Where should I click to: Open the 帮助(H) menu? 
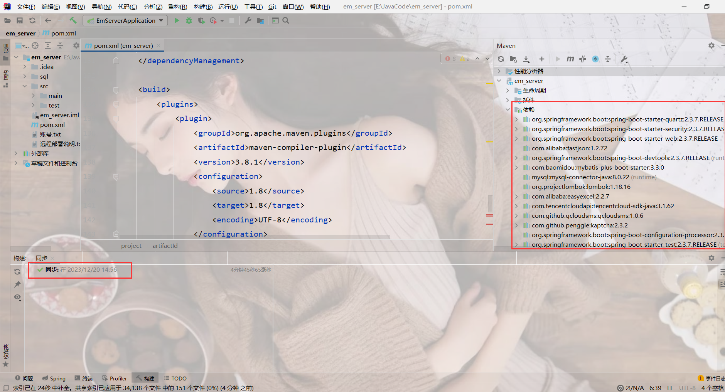[320, 7]
